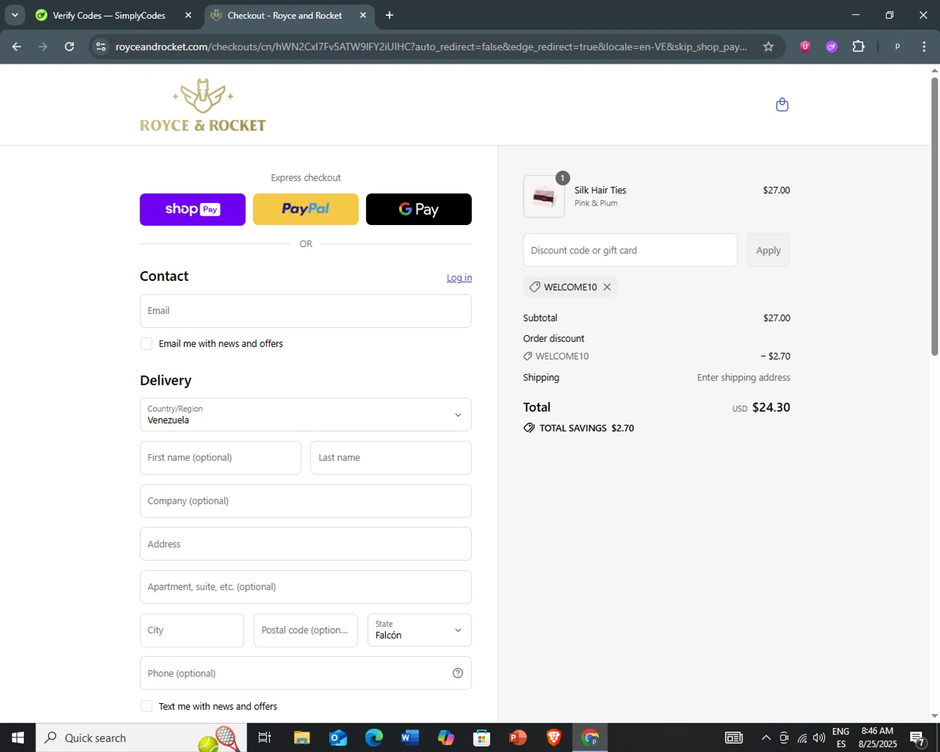Open the Chrome profile avatar
This screenshot has width=940, height=752.
pyautogui.click(x=897, y=46)
